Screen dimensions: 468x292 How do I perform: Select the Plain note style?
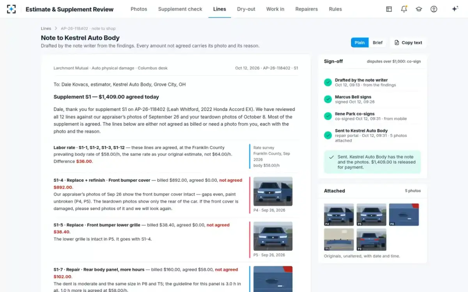tap(360, 42)
